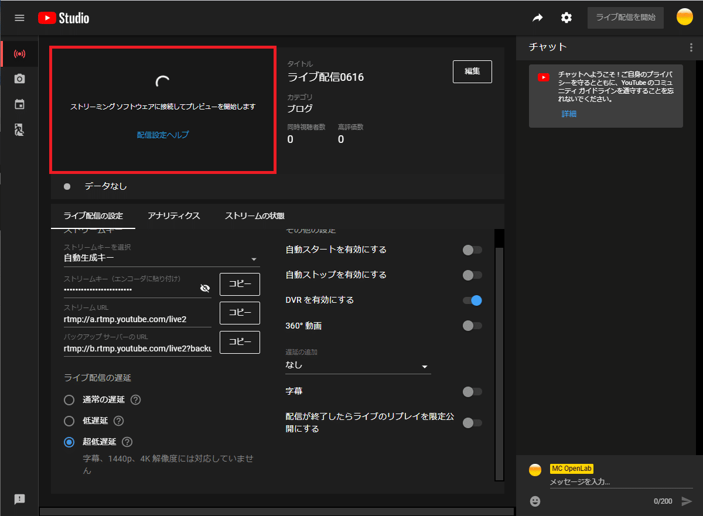
Task: Click the exit live control room icon
Action: click(19, 129)
